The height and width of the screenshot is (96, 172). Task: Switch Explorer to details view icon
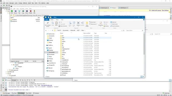tap(141, 77)
